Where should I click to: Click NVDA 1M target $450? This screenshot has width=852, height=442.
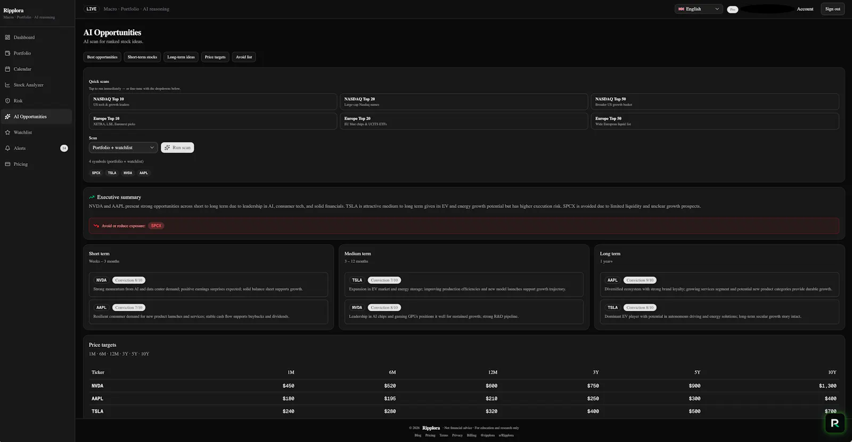288,386
